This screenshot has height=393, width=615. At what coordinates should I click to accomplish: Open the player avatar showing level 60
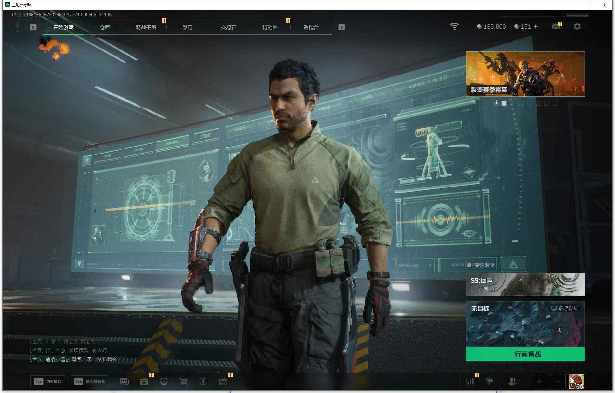click(576, 382)
